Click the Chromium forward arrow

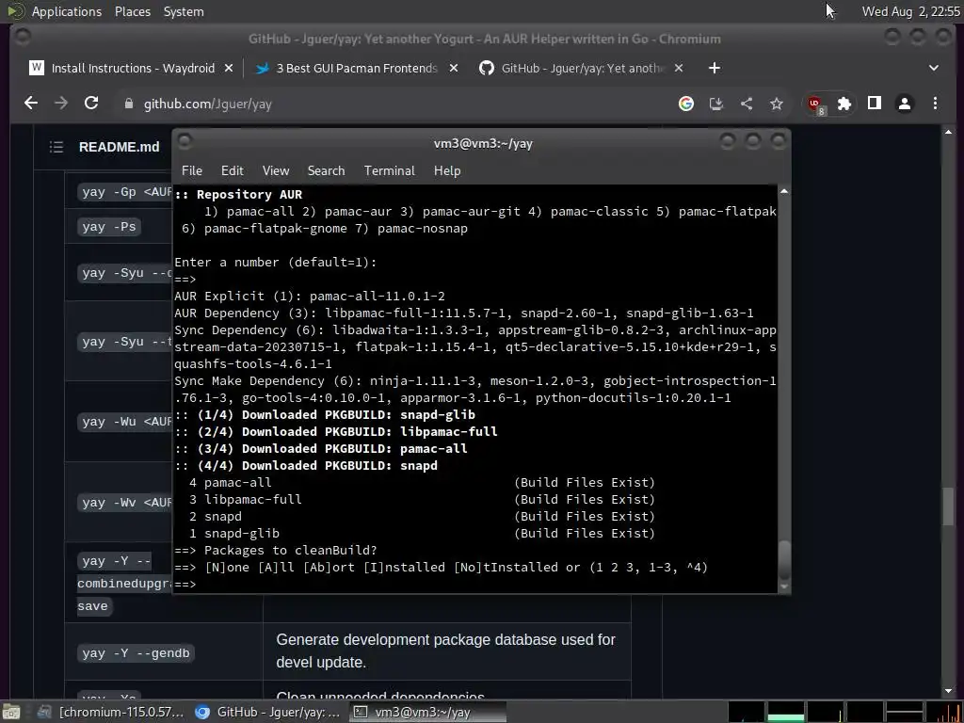click(x=61, y=104)
